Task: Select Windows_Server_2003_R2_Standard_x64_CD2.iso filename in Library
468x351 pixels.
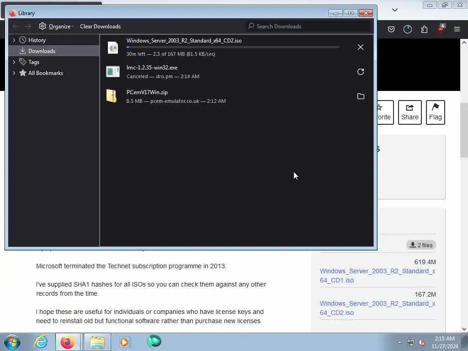Action: [x=184, y=41]
